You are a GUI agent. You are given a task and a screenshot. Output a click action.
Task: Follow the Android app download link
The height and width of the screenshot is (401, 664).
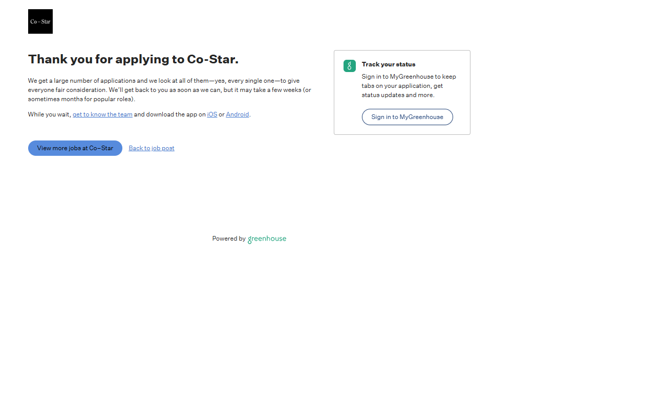pyautogui.click(x=238, y=114)
